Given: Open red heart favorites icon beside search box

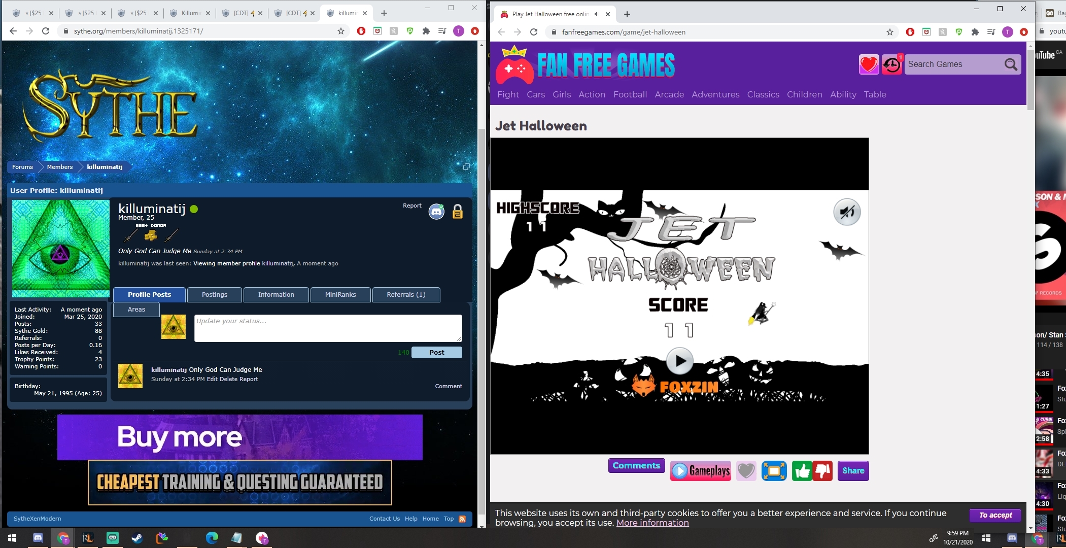Looking at the screenshot, I should tap(869, 64).
